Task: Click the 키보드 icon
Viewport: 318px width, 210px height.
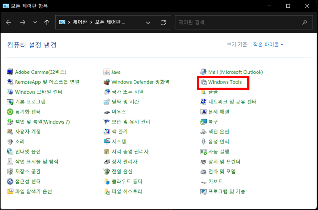Action: pos(203,182)
